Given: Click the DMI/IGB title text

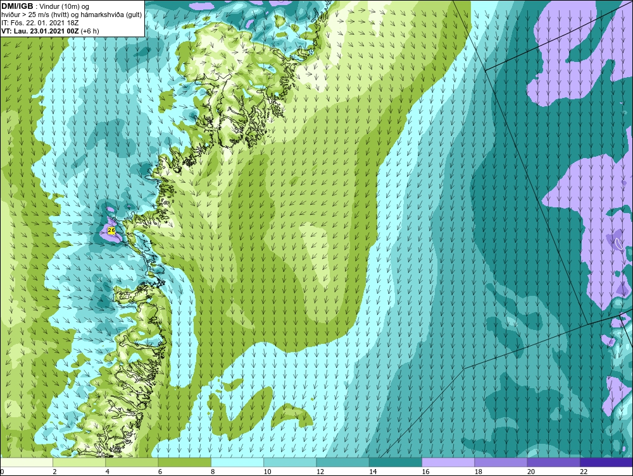Looking at the screenshot, I should point(17,6).
